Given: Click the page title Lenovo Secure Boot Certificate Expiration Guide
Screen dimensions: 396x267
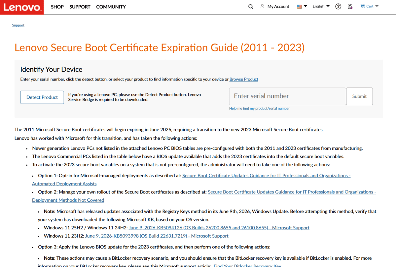Looking at the screenshot, I should point(160,48).
